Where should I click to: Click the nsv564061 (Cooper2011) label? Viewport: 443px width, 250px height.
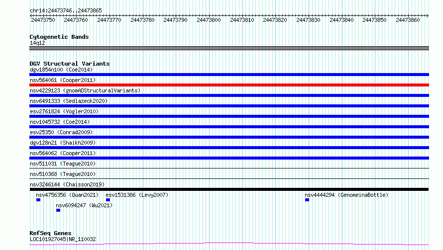pos(63,80)
